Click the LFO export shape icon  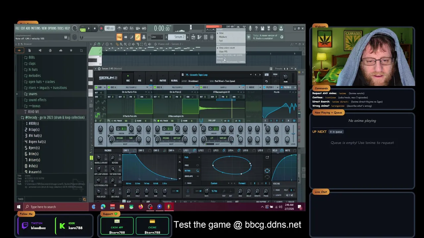267,157
